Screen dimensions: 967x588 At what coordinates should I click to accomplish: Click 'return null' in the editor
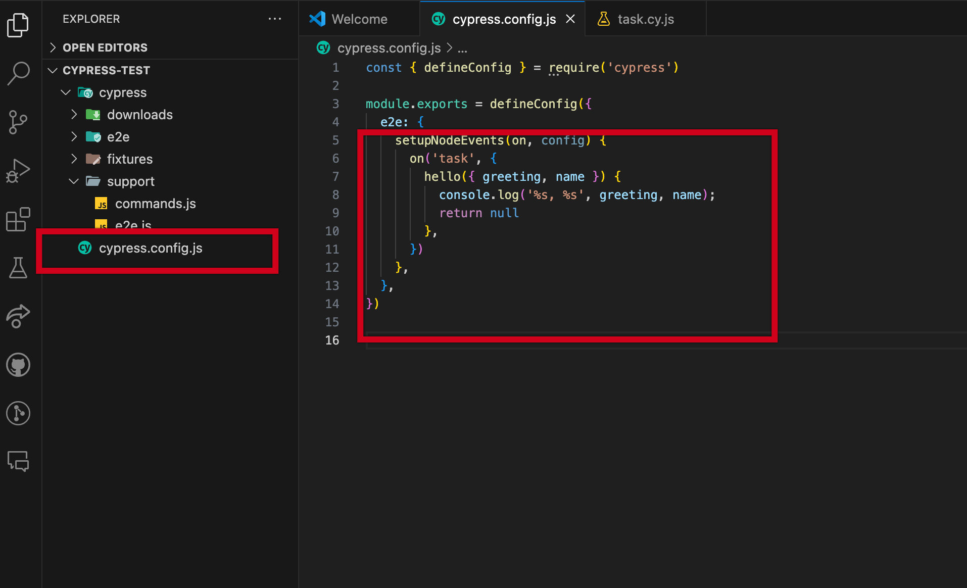pyautogui.click(x=479, y=213)
